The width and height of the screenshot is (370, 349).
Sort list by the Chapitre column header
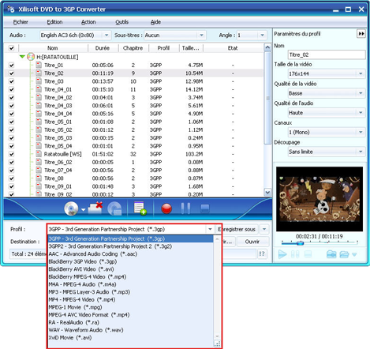133,48
